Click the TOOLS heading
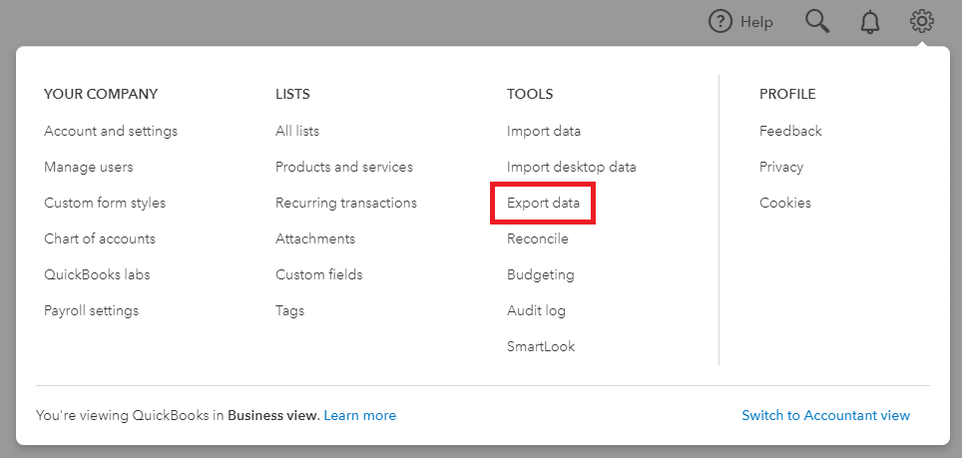Screen dimensions: 962x458 530,95
